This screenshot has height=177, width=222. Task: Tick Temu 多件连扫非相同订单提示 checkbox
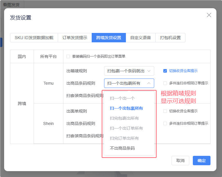165,83
